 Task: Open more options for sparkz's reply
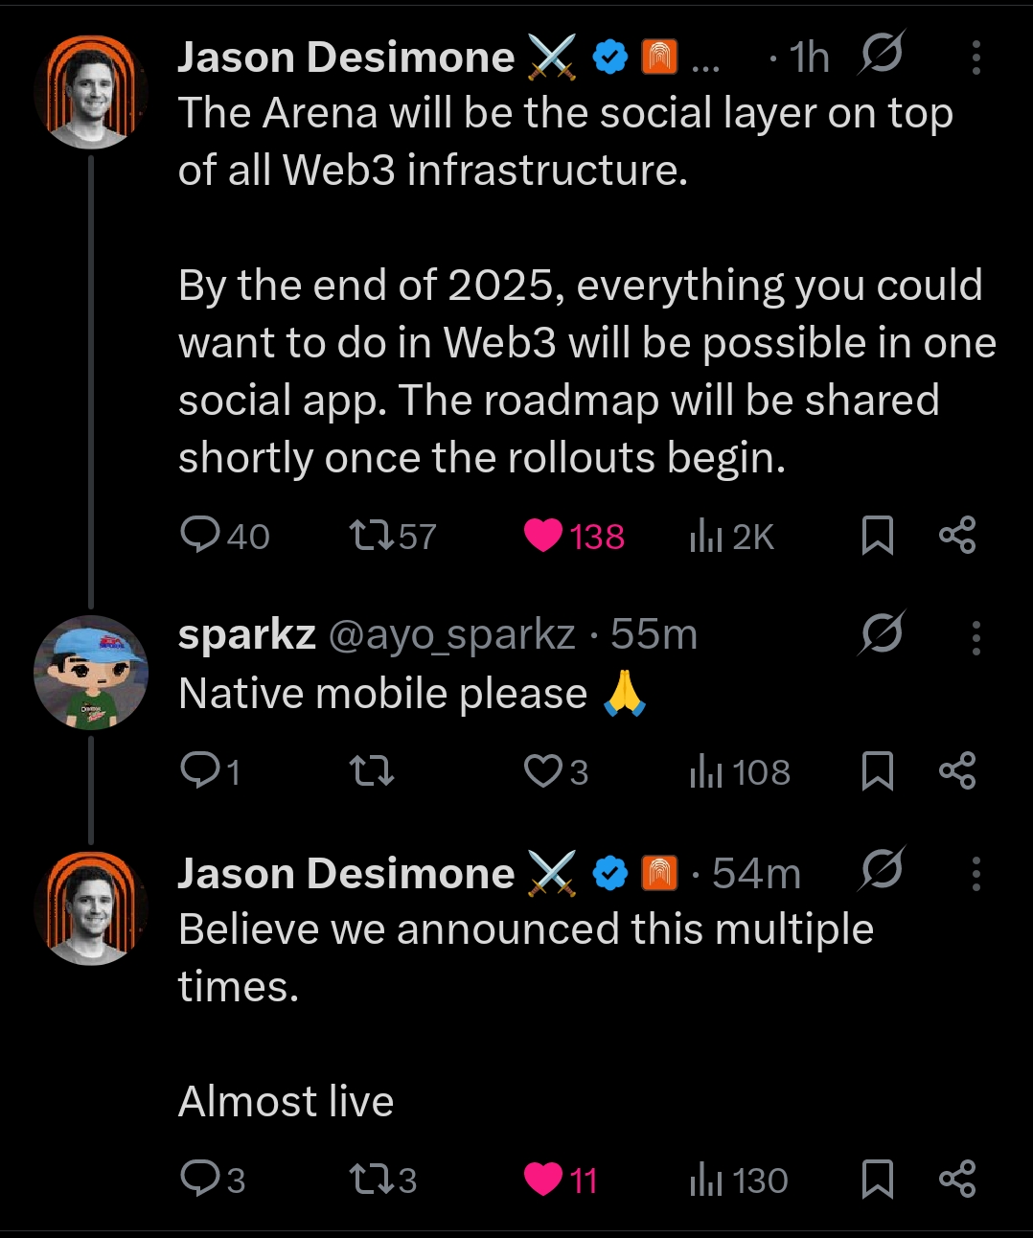point(976,637)
